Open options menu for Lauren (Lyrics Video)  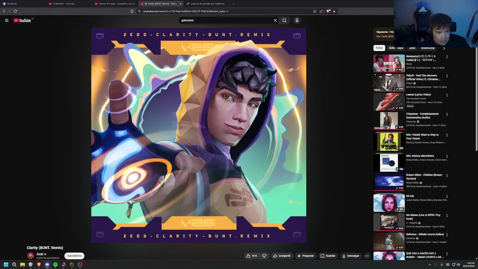pos(447,95)
